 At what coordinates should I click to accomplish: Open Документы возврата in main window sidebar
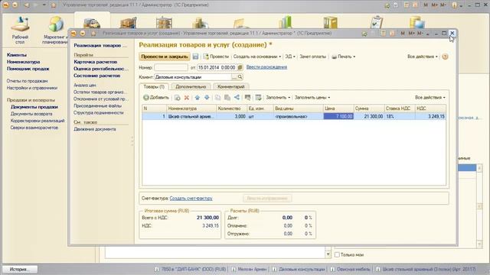click(31, 114)
